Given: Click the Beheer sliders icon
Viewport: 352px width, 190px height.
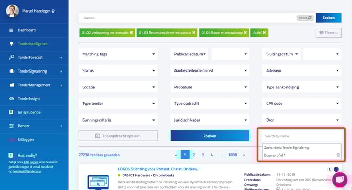Looking at the screenshot, I should coord(12,126).
